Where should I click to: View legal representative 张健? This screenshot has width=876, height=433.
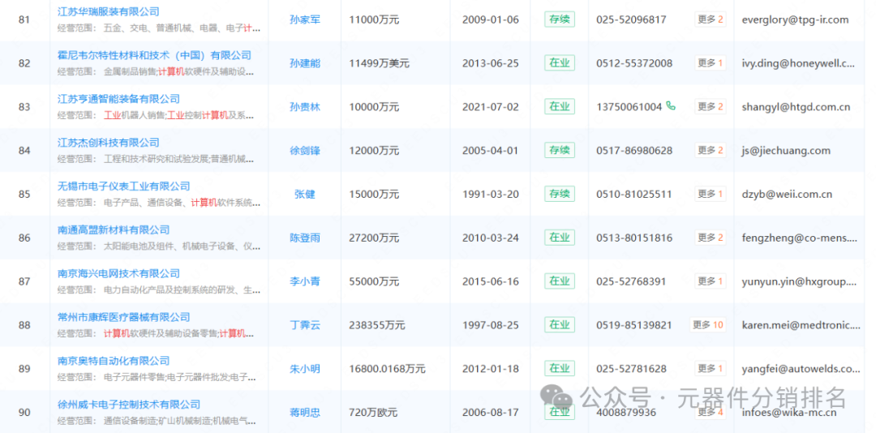305,194
